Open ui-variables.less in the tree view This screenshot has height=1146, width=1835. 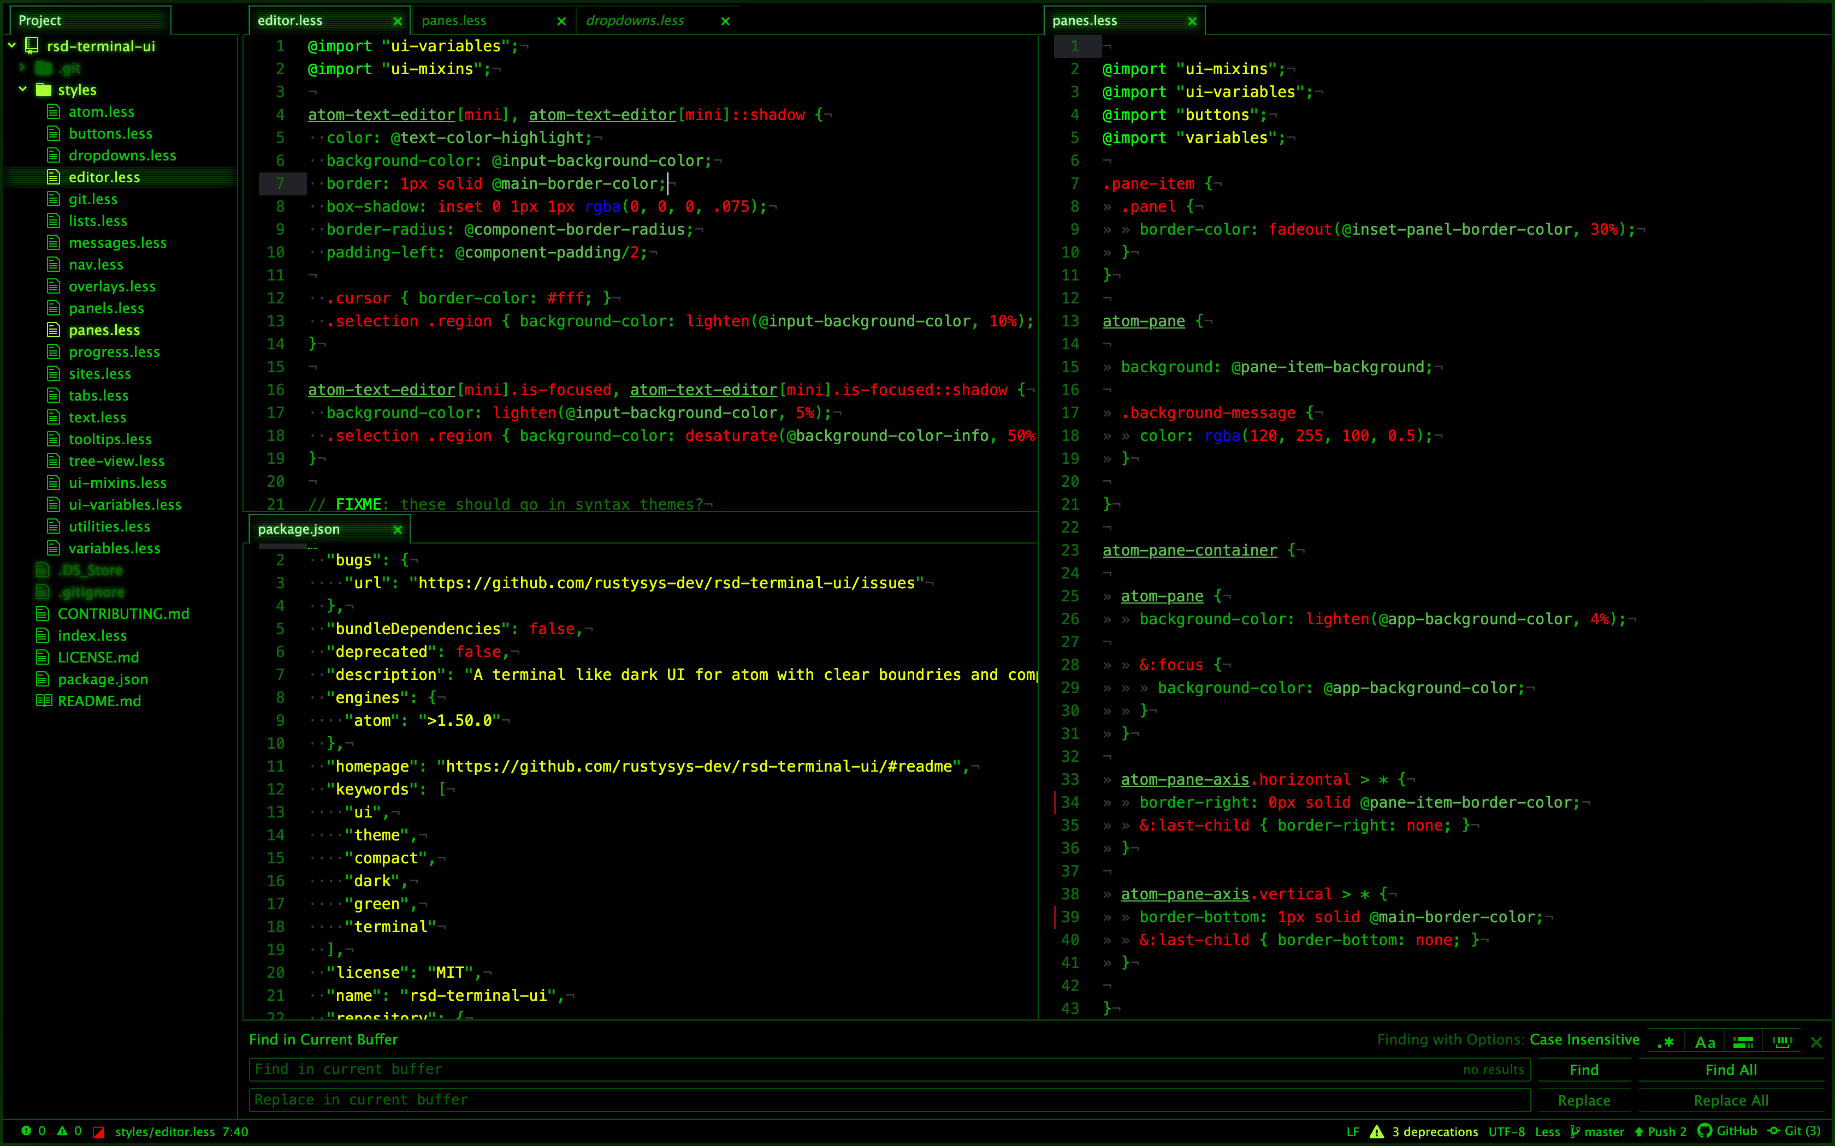125,505
